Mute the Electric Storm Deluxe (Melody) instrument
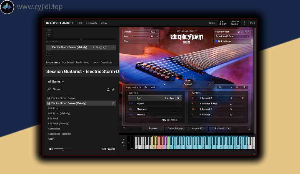Viewport: 300px width, 174px height. [97, 47]
